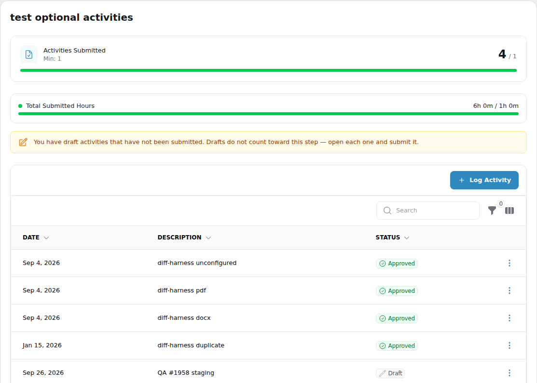Click the Activities Submitted progress bar

268,70
